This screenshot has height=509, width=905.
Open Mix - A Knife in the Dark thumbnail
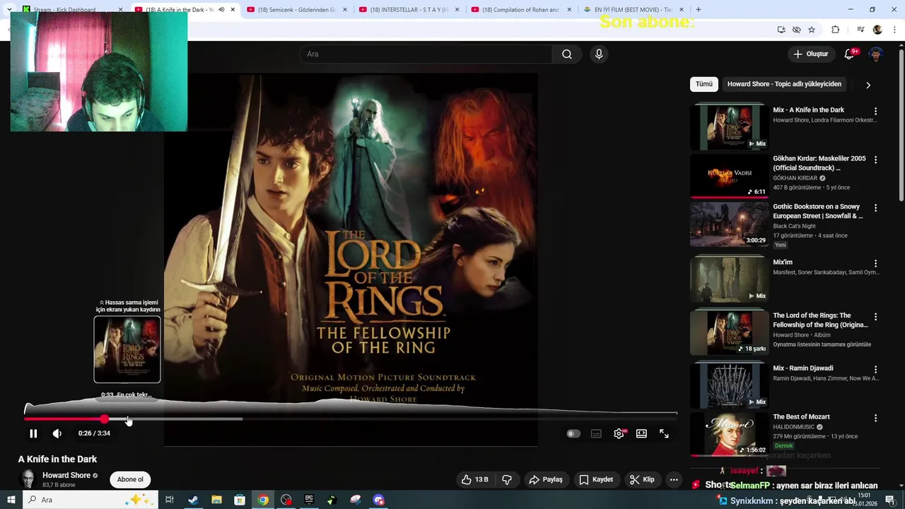[x=729, y=127]
